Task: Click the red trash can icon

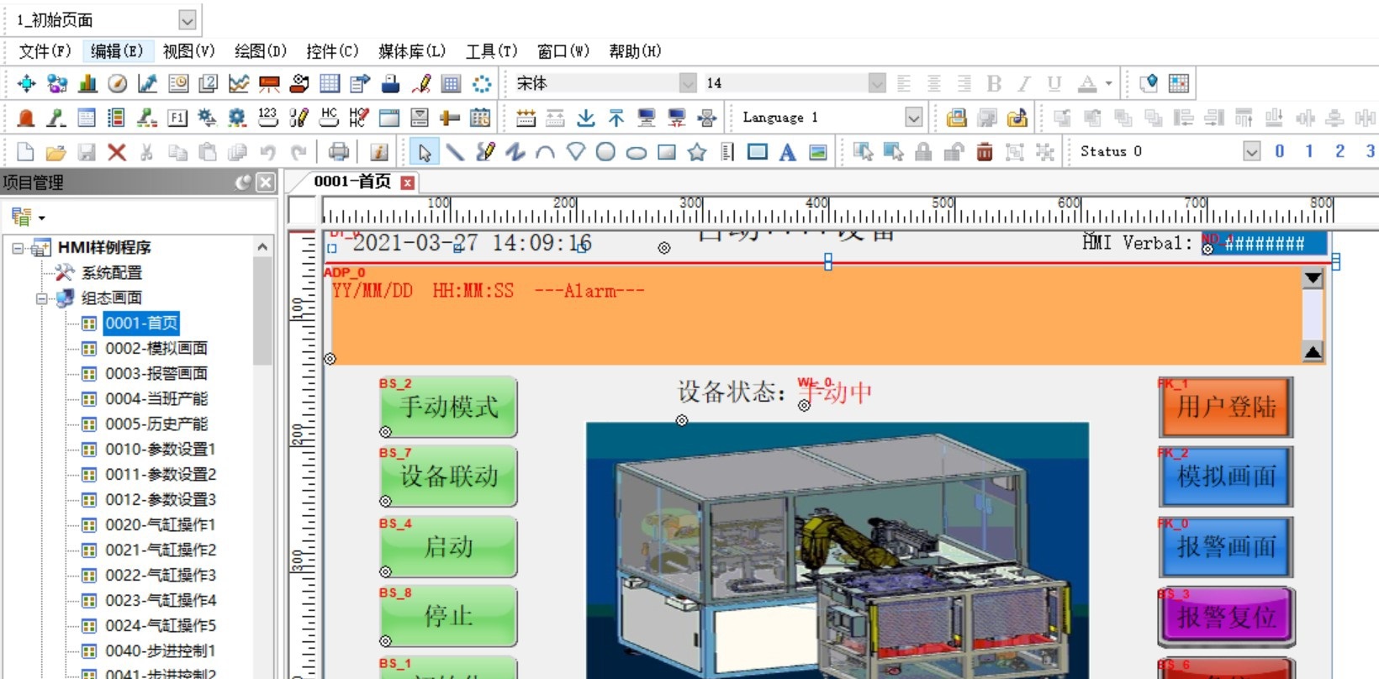Action: (985, 152)
